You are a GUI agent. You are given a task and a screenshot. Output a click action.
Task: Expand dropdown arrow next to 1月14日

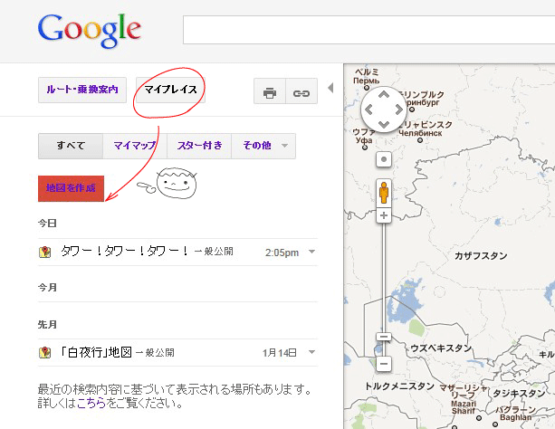pyautogui.click(x=311, y=352)
